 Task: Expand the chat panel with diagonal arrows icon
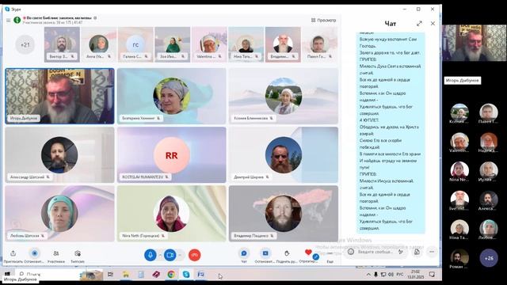(419, 24)
